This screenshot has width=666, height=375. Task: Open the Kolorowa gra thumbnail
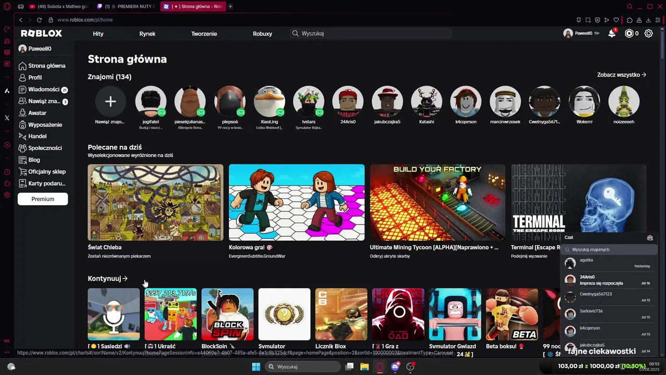point(297,203)
